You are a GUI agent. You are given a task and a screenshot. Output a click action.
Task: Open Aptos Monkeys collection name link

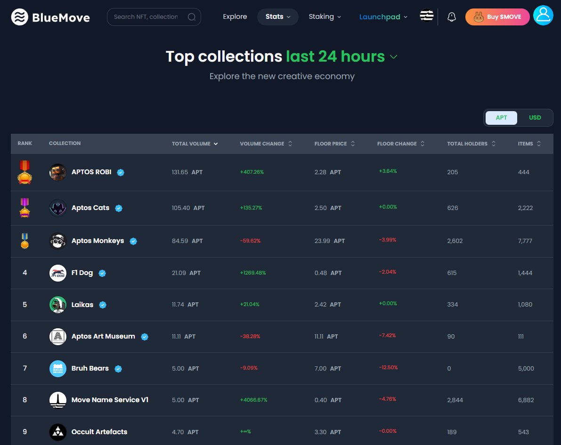click(98, 241)
